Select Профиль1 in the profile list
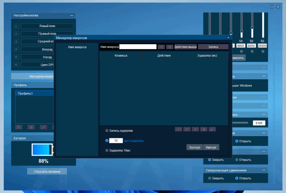The image size is (286, 193). 35,94
